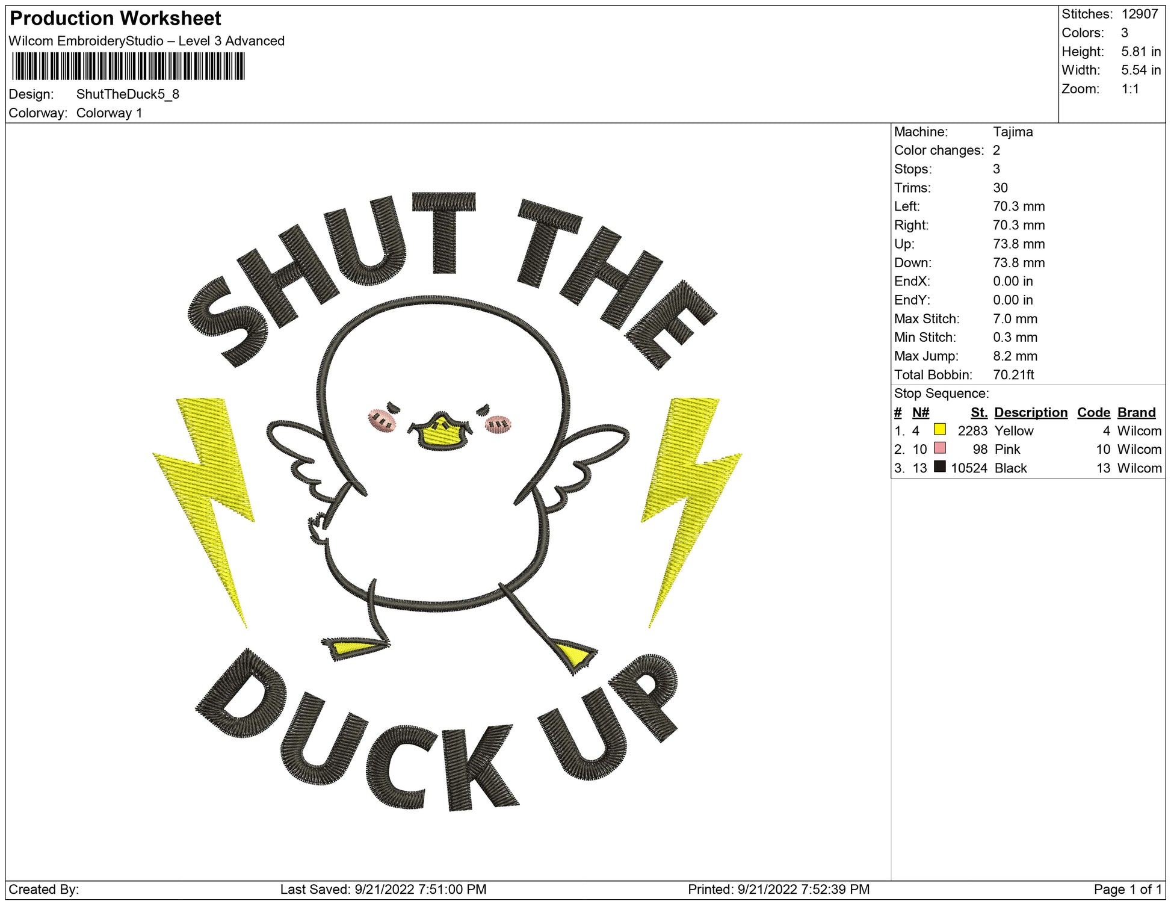Click the pink thread color swatch
Viewport: 1171px width, 901px height.
[x=939, y=448]
